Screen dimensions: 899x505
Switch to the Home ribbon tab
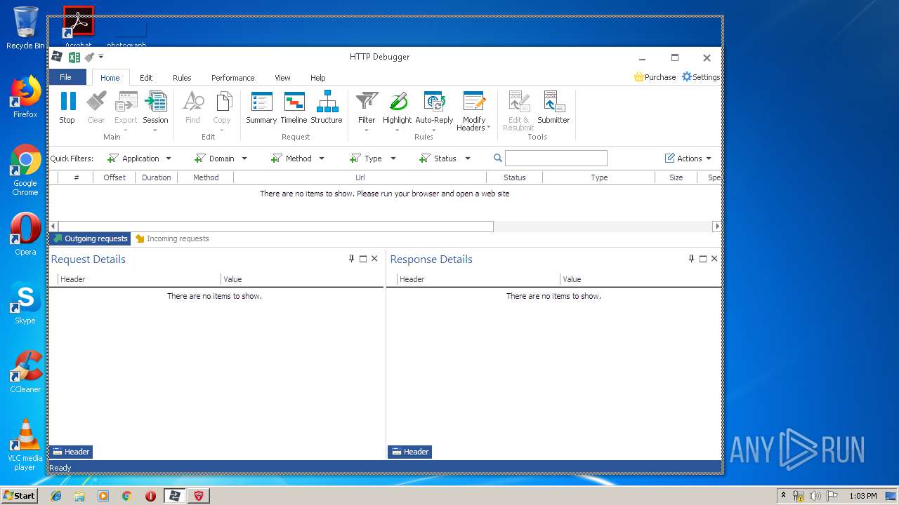tap(110, 78)
